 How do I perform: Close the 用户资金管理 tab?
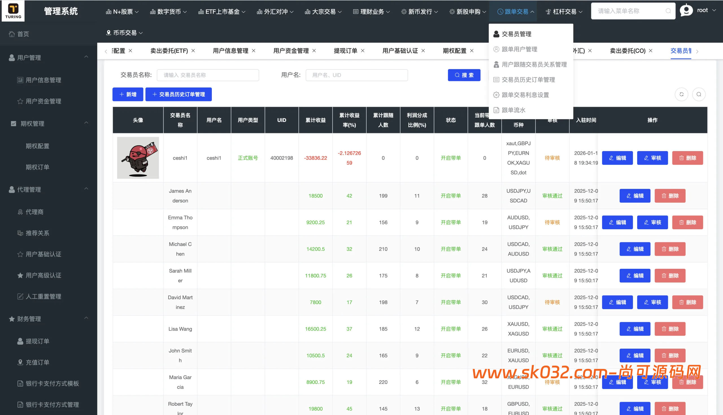(x=314, y=51)
